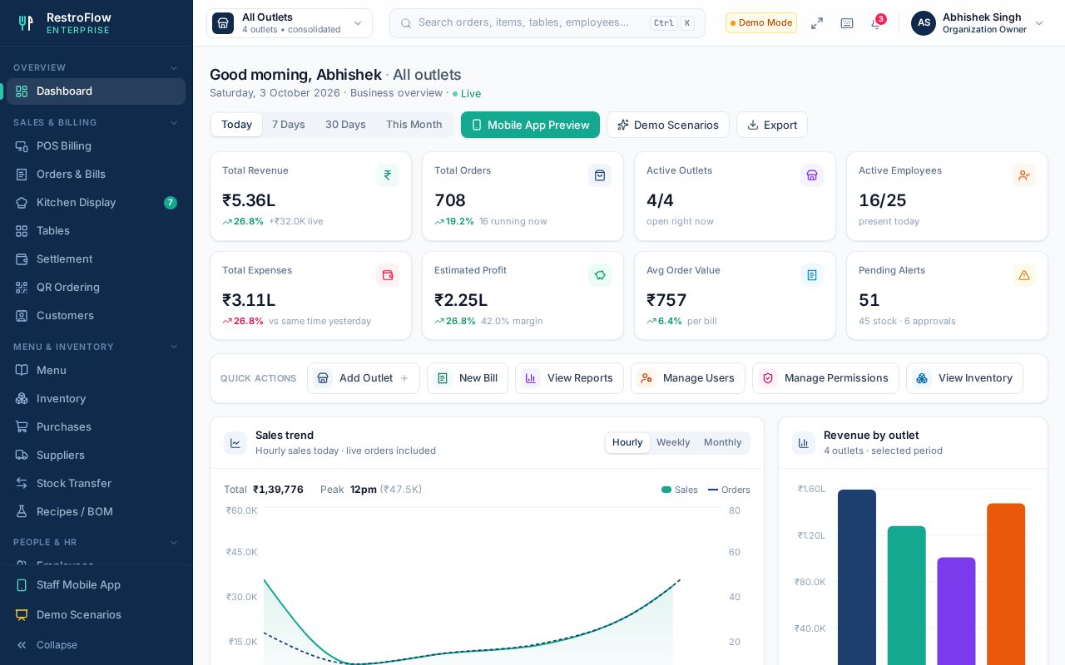Click the orange bar in revenue chart
This screenshot has width=1065, height=665.
[1006, 584]
